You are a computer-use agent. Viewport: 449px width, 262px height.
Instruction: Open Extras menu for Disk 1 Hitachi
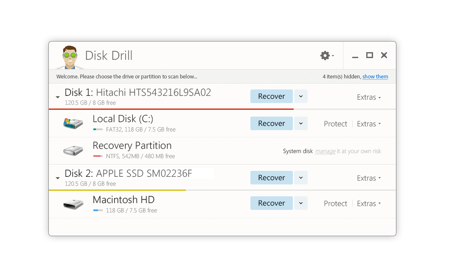[x=368, y=97]
